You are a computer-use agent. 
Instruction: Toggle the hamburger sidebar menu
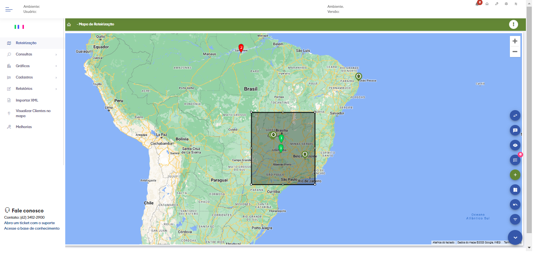(x=9, y=9)
